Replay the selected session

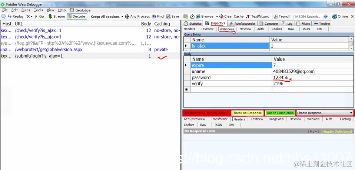pos(16,17)
